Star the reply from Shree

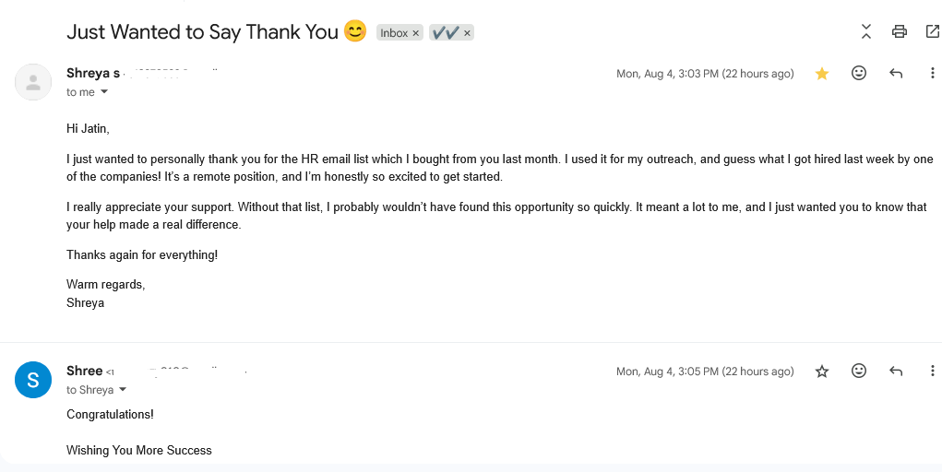coord(822,372)
